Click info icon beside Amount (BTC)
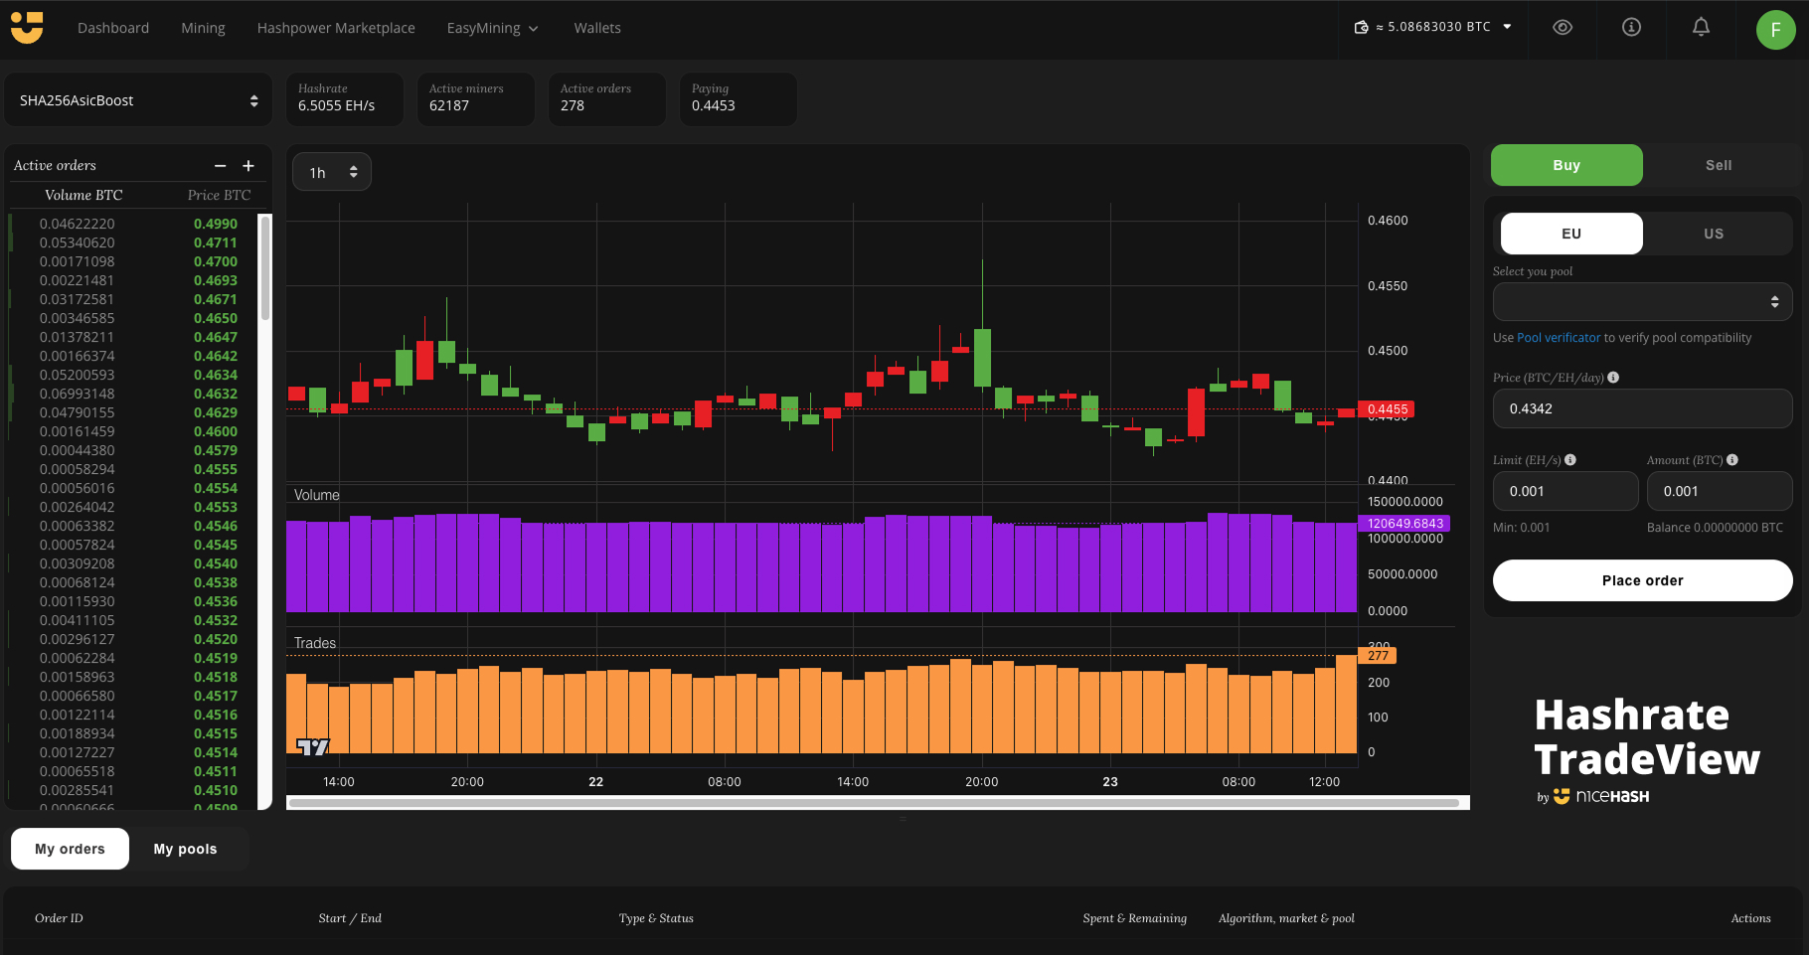 tap(1732, 460)
